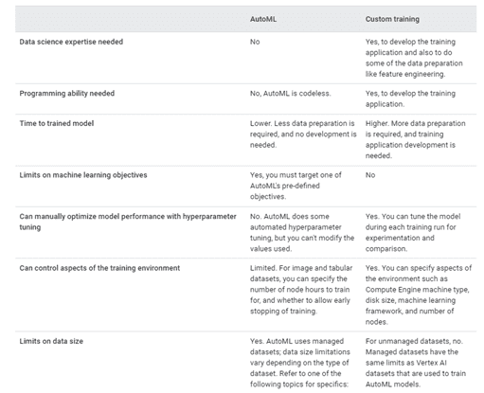Click 'Higher. More data preparation' custom cell

pos(416,139)
